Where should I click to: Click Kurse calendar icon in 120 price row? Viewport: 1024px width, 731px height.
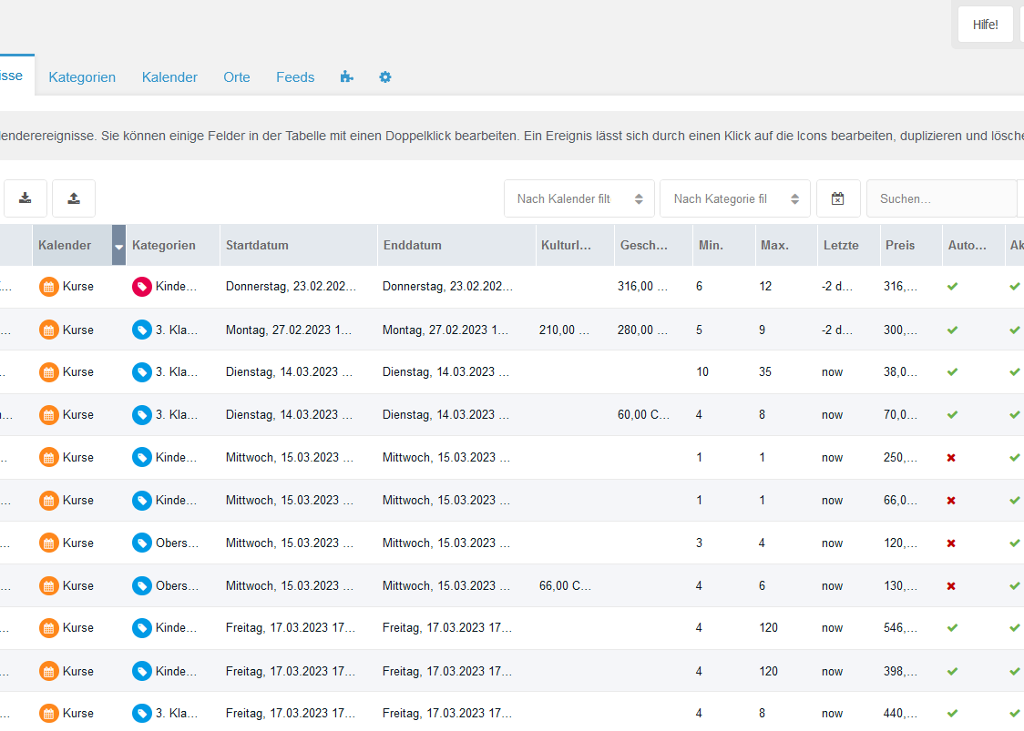[49, 543]
